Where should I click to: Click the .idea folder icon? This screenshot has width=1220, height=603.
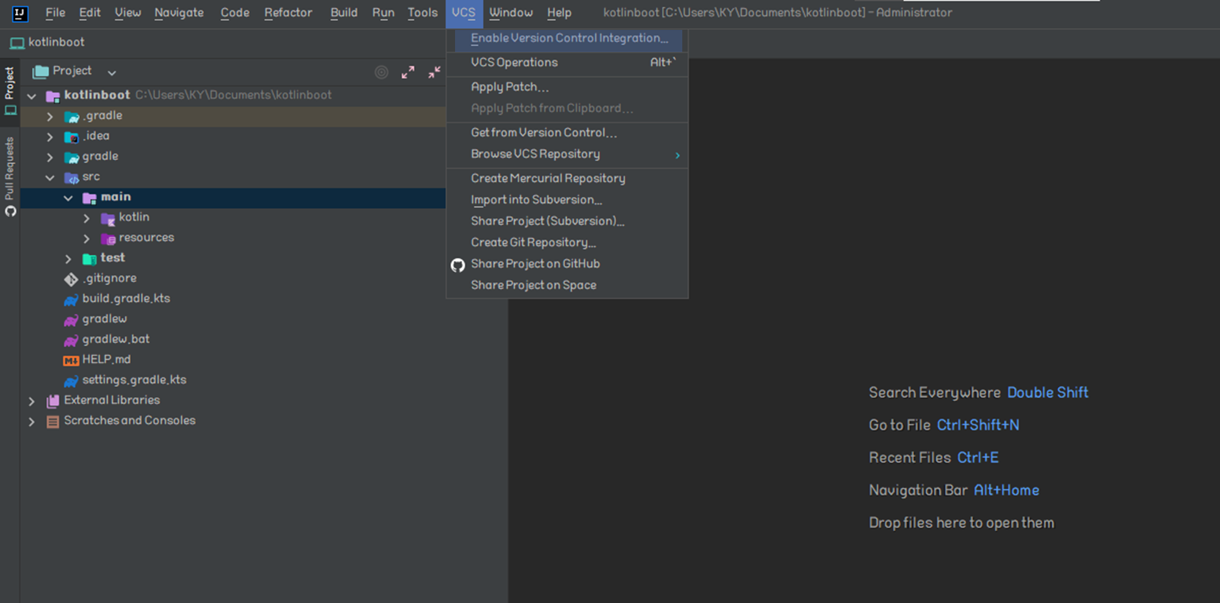72,137
